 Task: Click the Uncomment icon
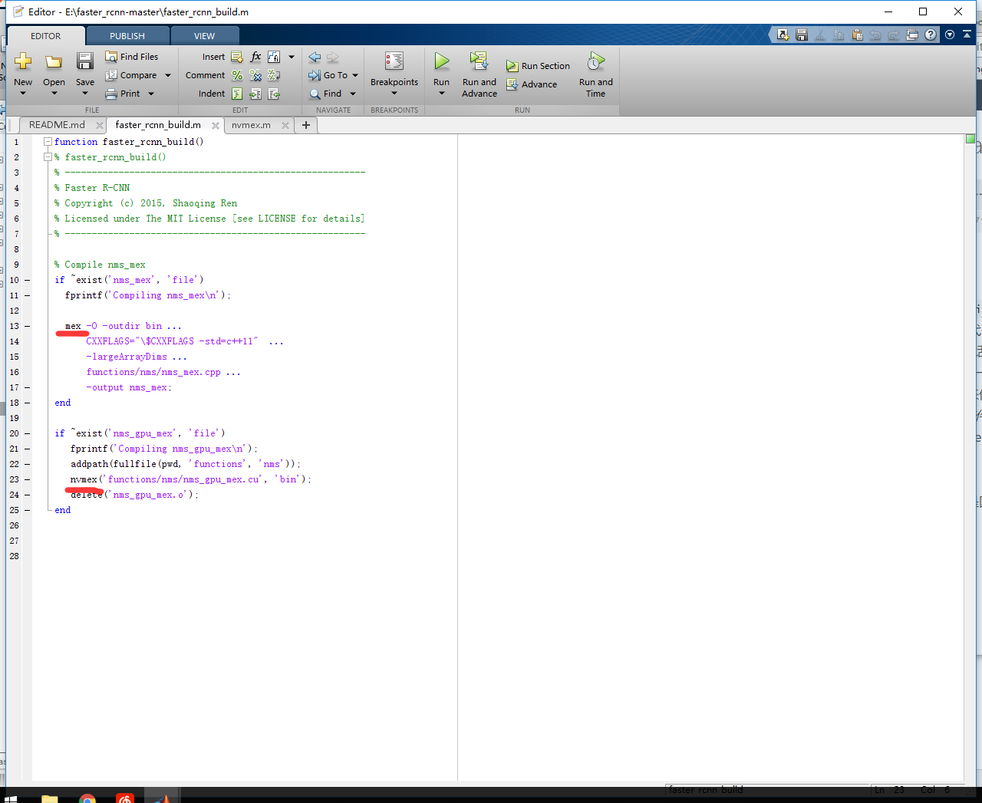(256, 74)
